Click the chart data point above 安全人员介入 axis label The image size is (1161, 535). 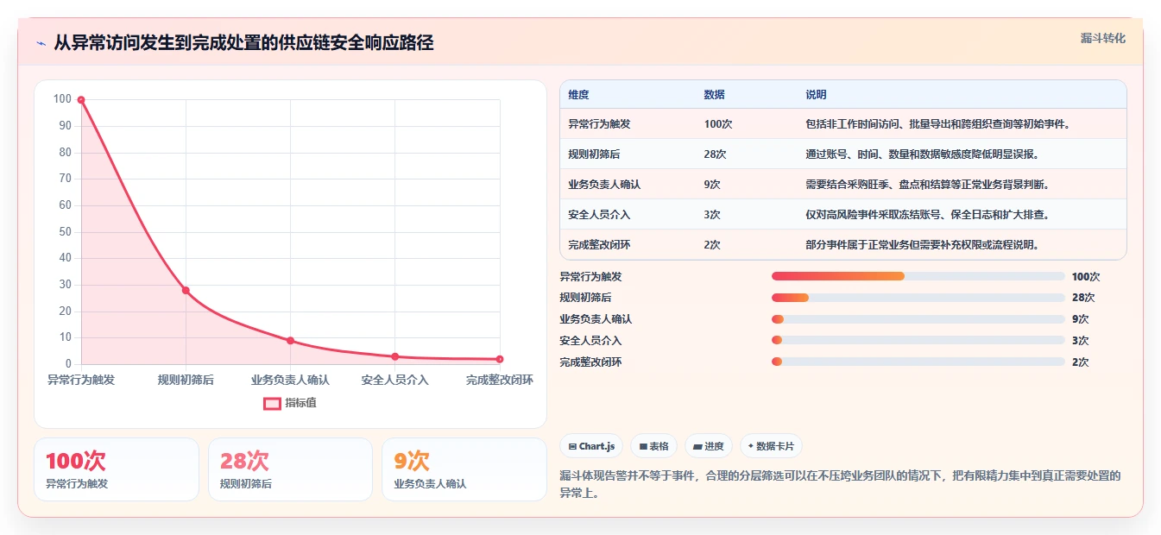pyautogui.click(x=394, y=356)
